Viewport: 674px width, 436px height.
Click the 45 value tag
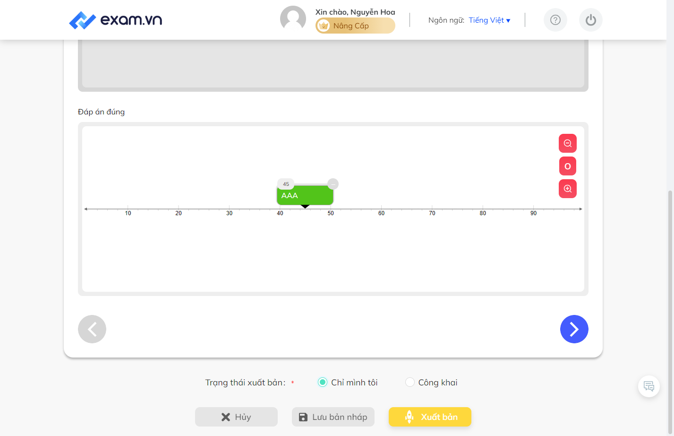point(286,184)
